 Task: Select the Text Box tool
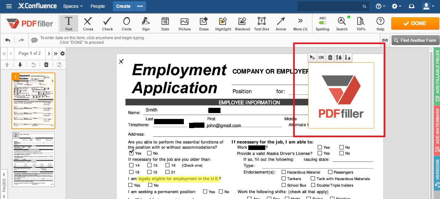(262, 23)
